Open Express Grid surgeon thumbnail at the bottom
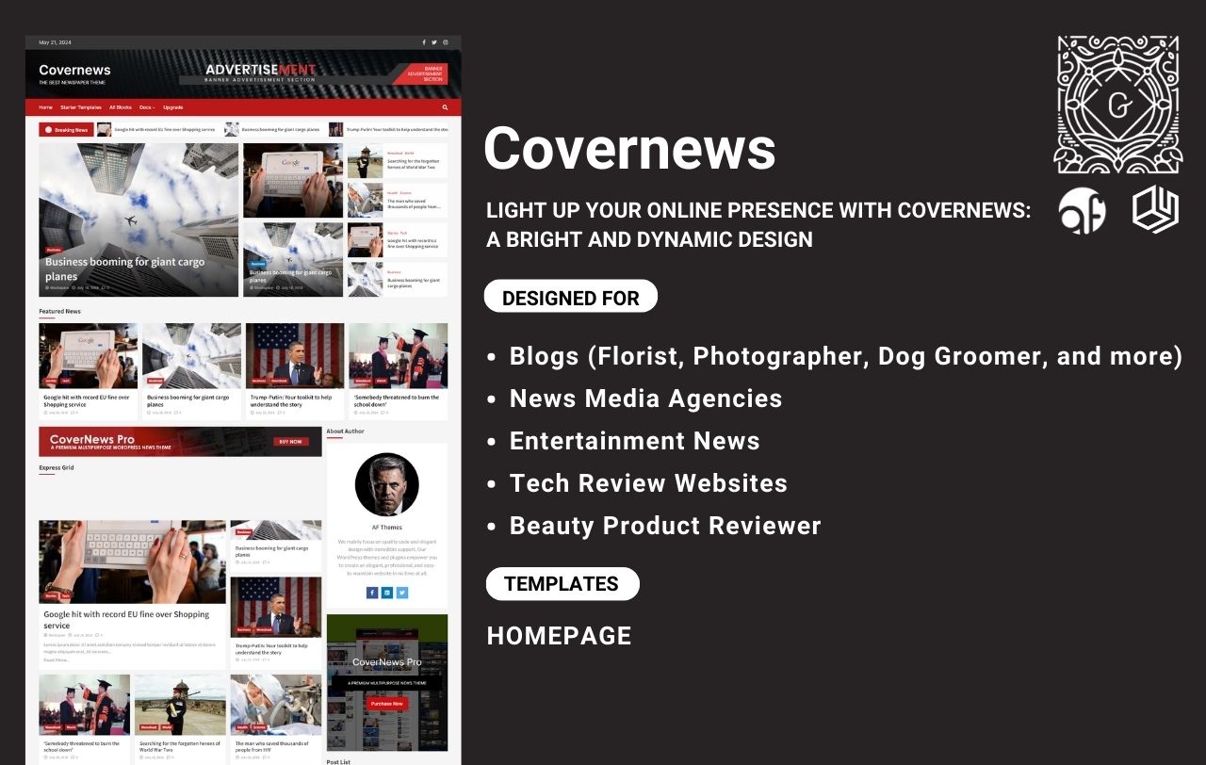Screen dimensions: 1206x765 tap(276, 705)
